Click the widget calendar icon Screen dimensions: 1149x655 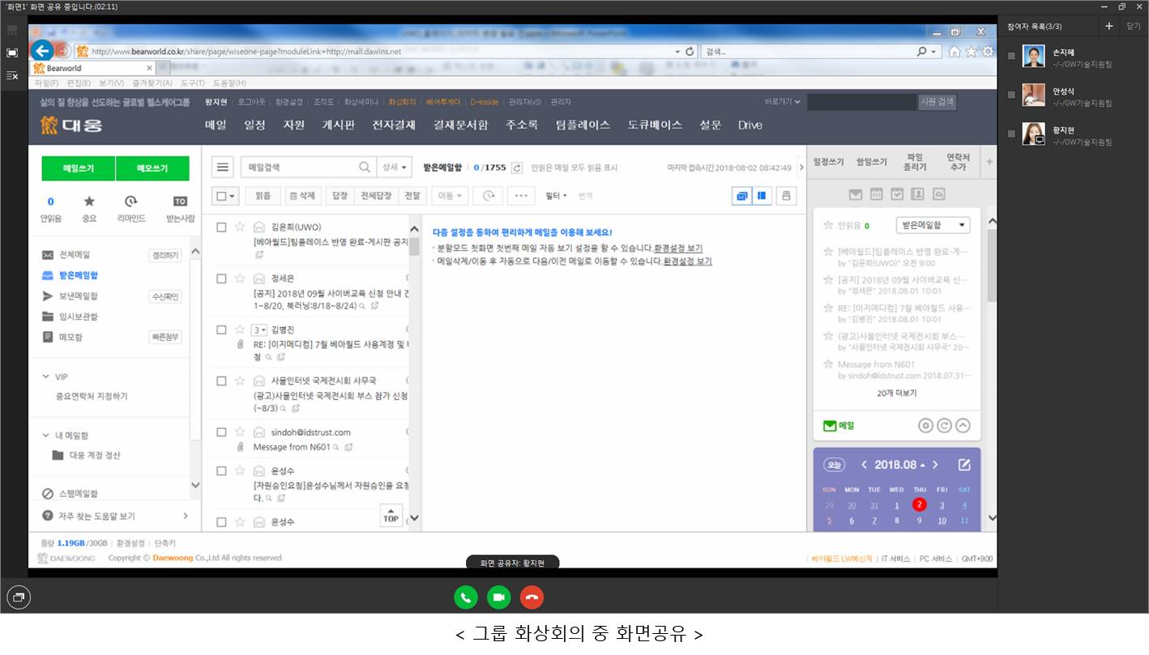pos(877,194)
